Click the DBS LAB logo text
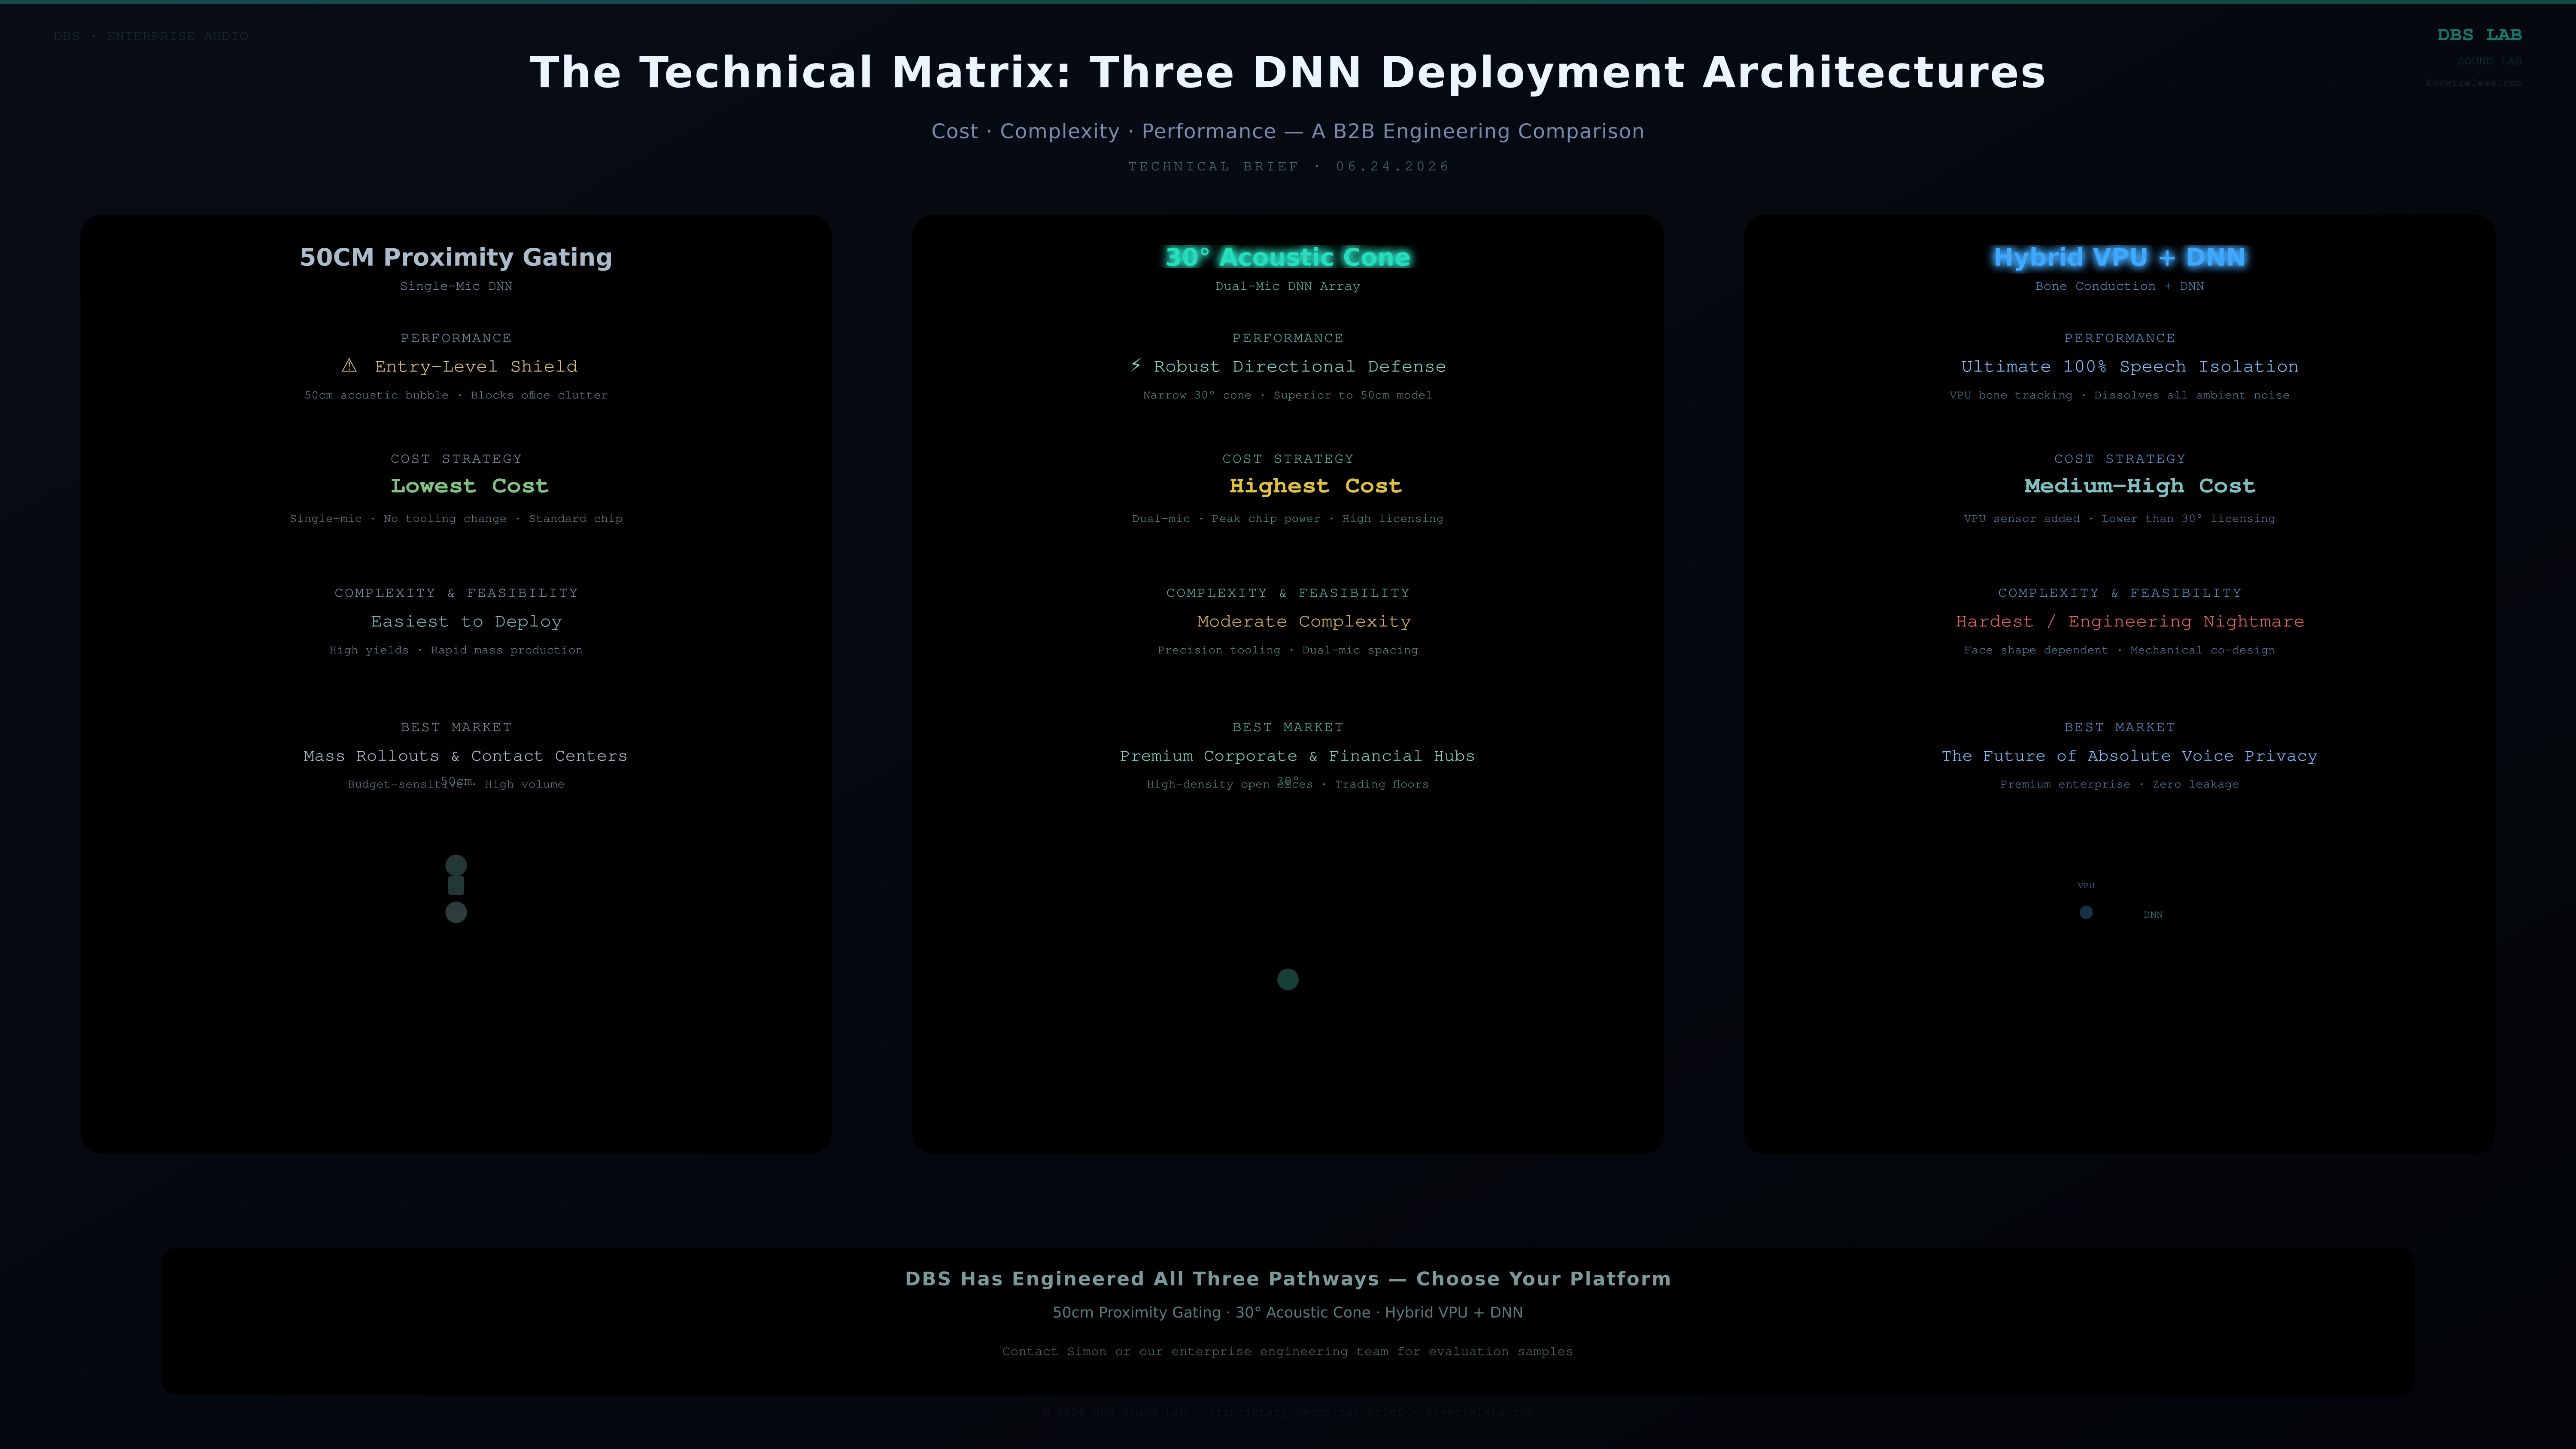Viewport: 2576px width, 1449px height. coord(2479,35)
